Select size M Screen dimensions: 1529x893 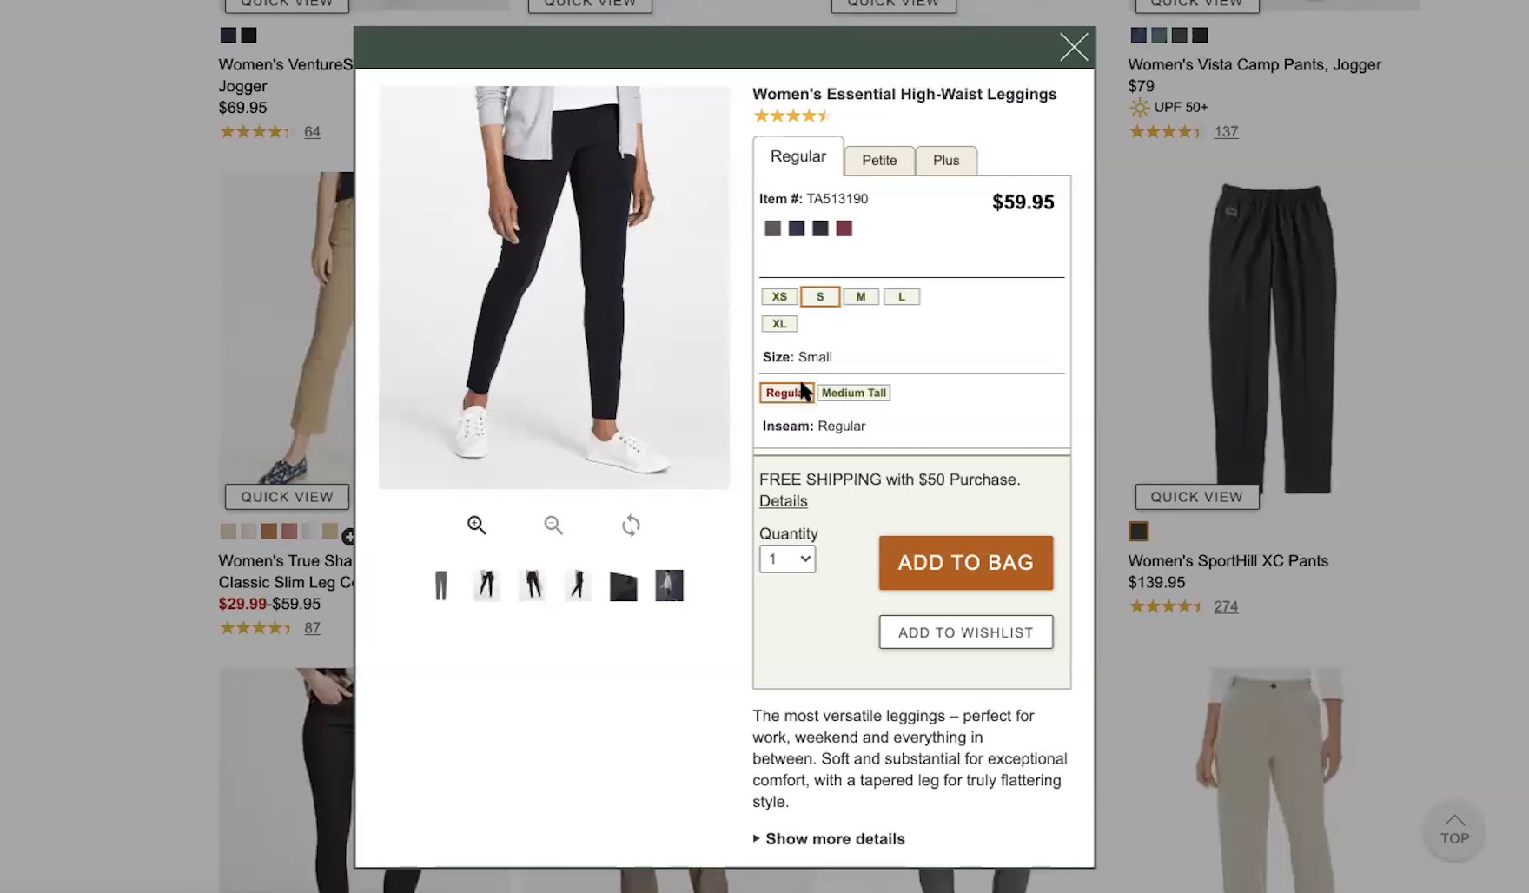861,297
